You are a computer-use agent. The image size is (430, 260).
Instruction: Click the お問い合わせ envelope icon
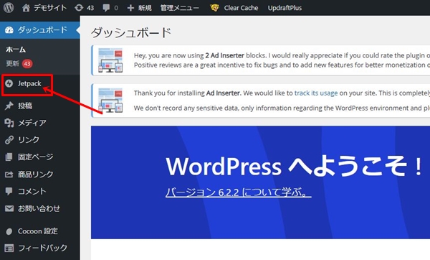tap(9, 208)
